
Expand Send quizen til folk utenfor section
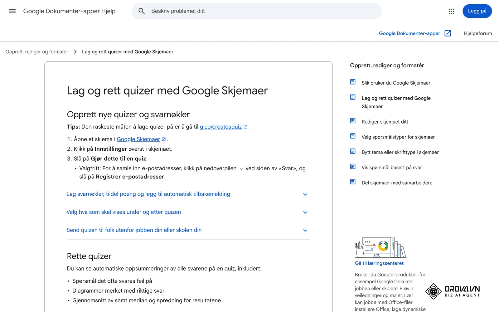pyautogui.click(x=188, y=230)
